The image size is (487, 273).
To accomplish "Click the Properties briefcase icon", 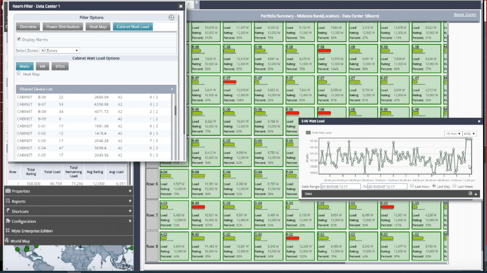I will (x=8, y=191).
